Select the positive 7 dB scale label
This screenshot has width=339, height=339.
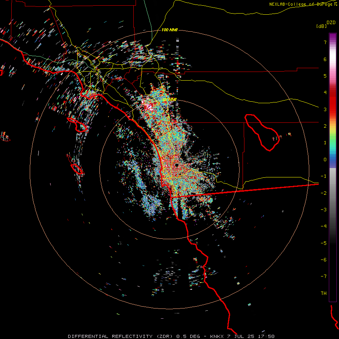(325, 42)
